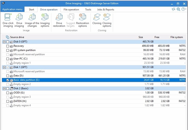Click the 931.51 GB disk size

[148, 67]
